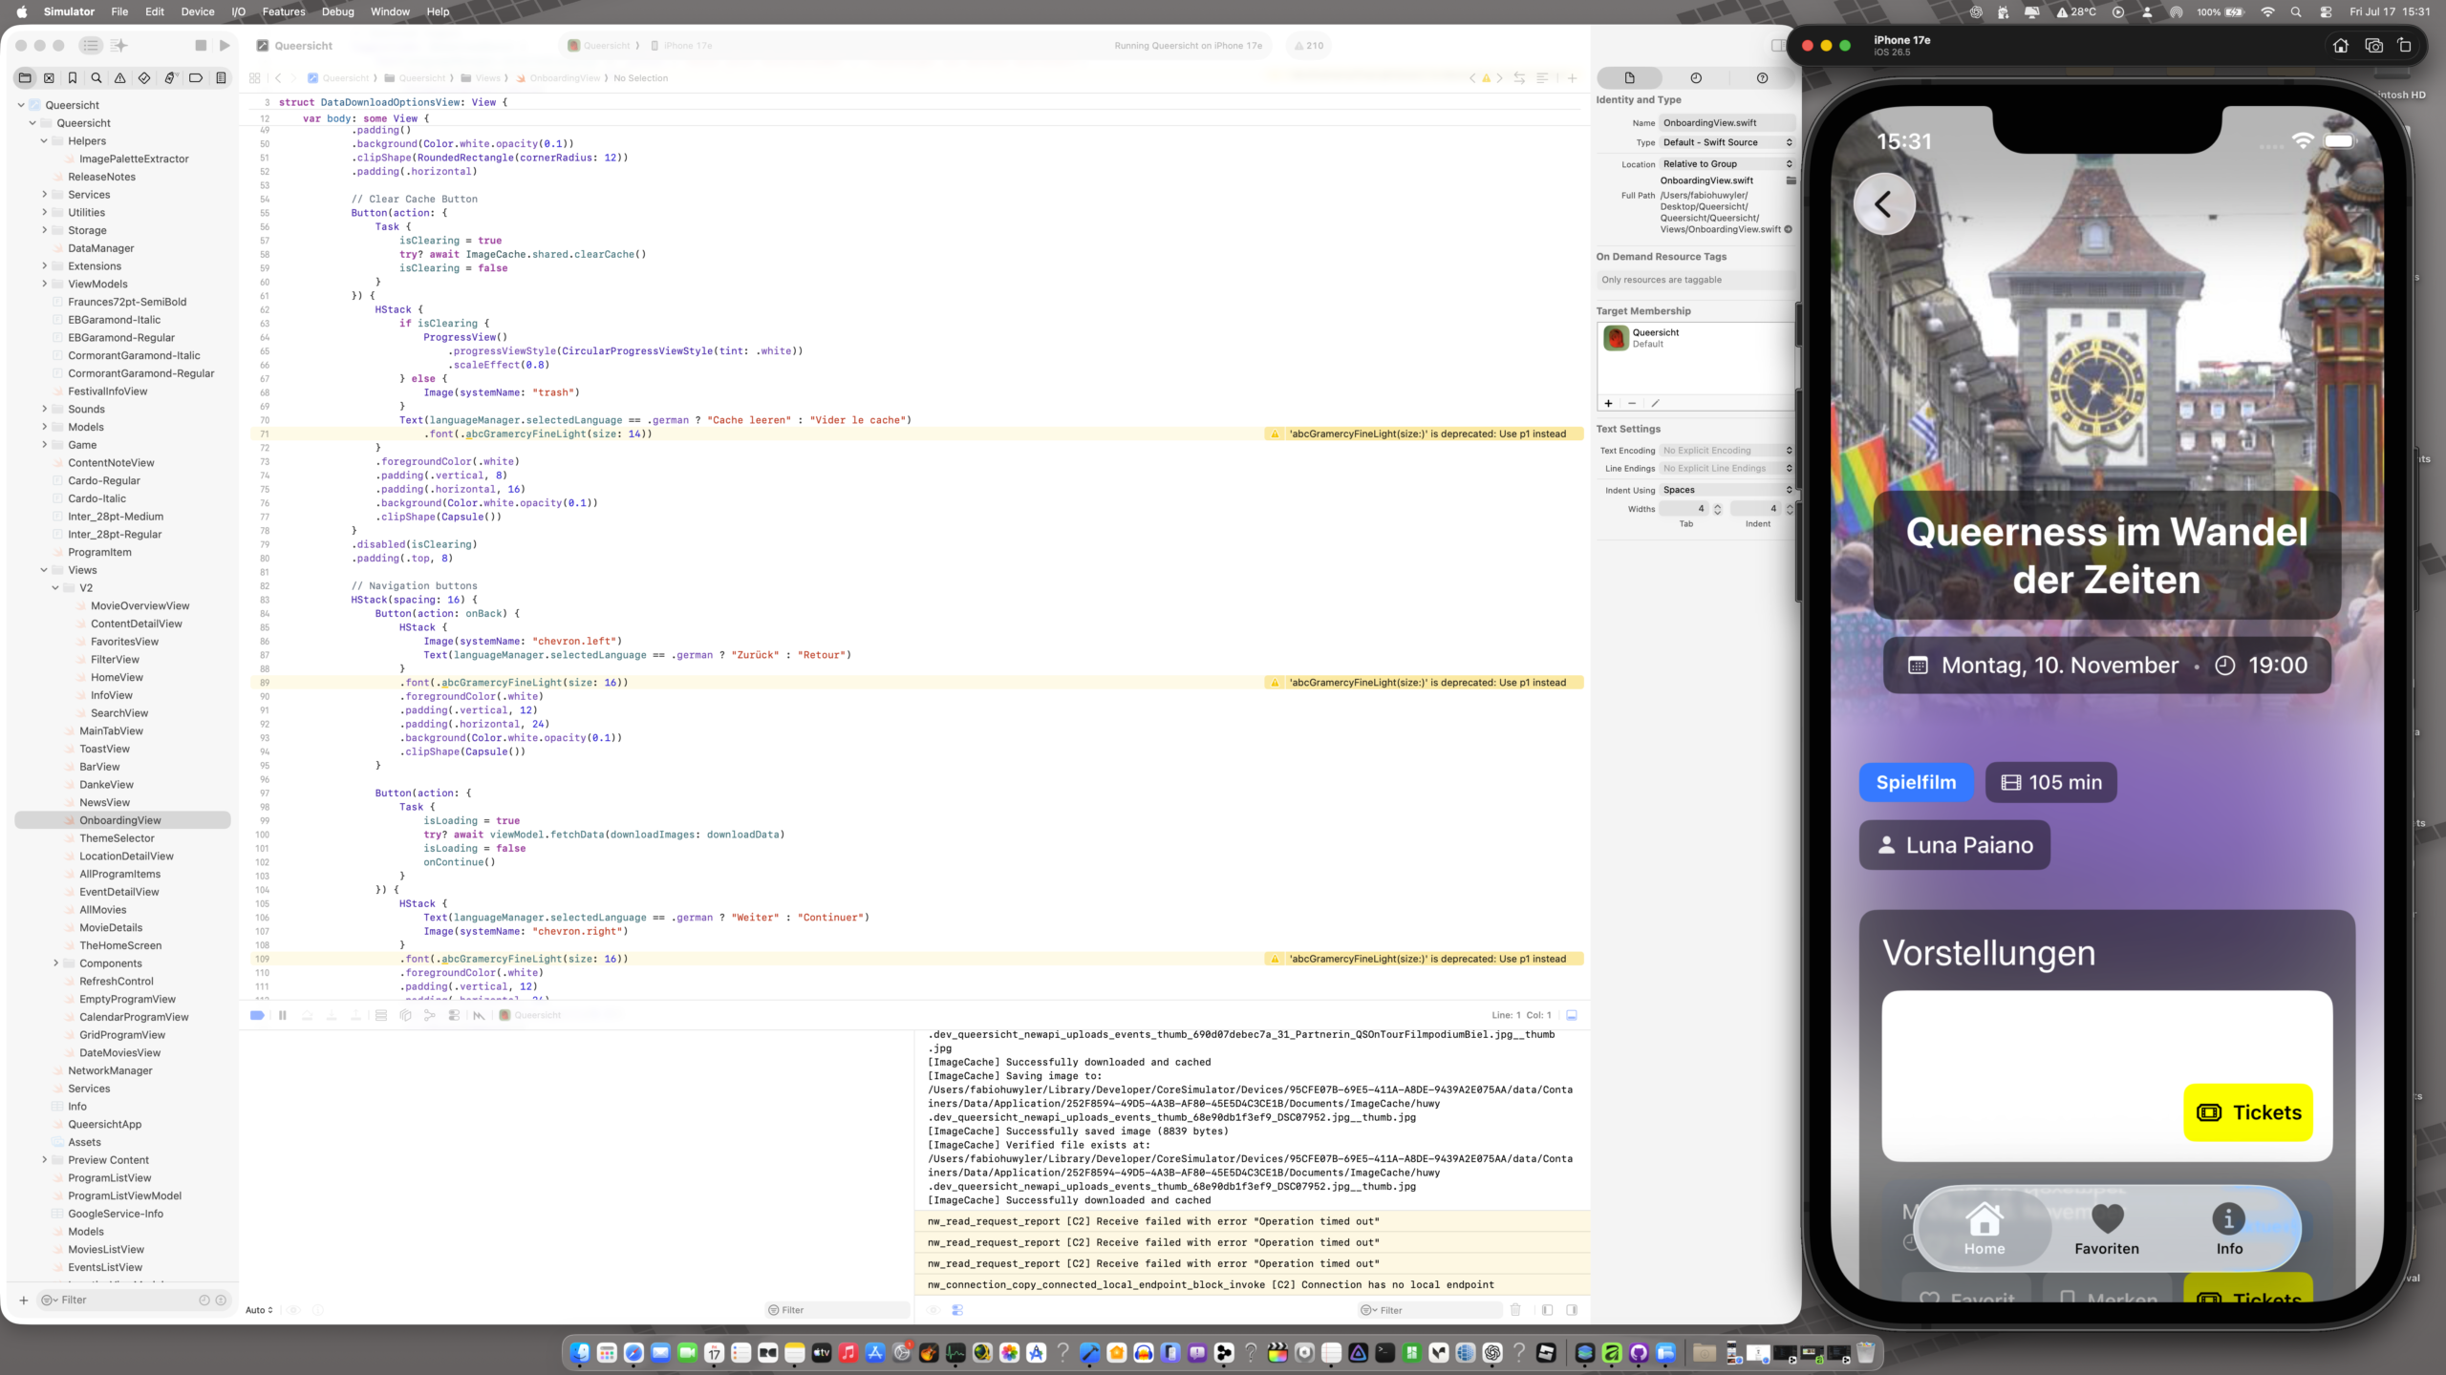Image resolution: width=2446 pixels, height=1375 pixels.
Task: Open the Indent Using Spaces dropdown
Action: [x=1727, y=490]
